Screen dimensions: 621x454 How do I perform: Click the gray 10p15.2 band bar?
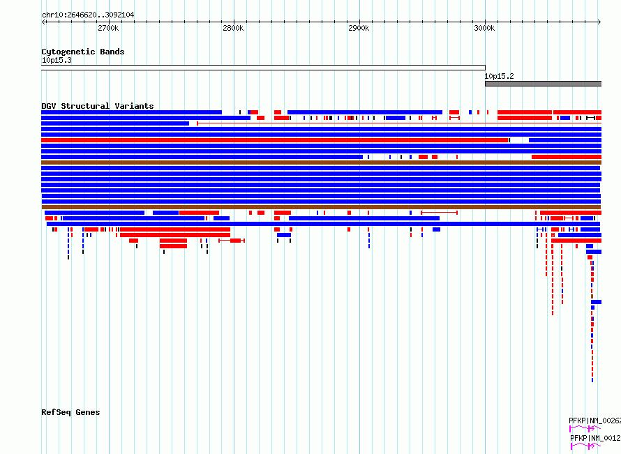coord(544,84)
